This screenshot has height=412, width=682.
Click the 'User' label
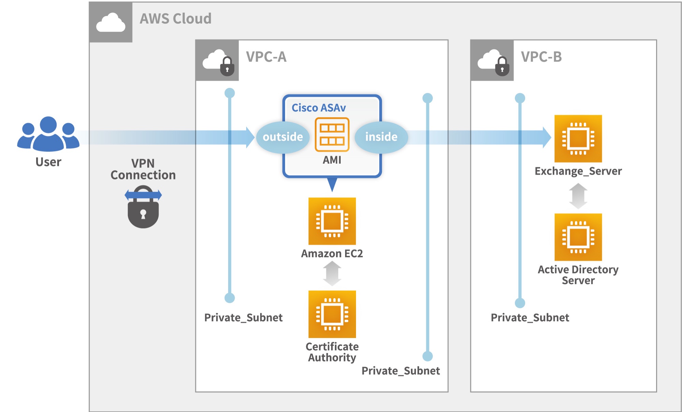point(48,162)
